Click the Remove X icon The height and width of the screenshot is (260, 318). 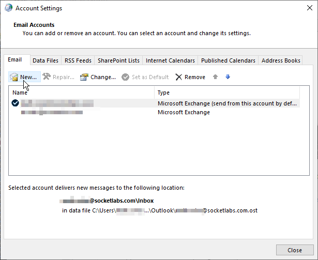pos(179,77)
